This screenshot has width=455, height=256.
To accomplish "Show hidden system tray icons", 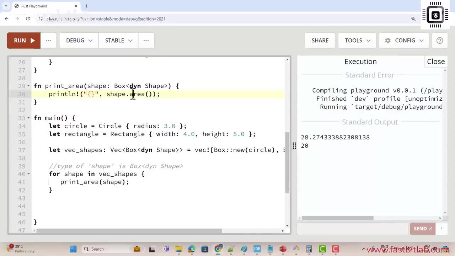I will (363, 249).
